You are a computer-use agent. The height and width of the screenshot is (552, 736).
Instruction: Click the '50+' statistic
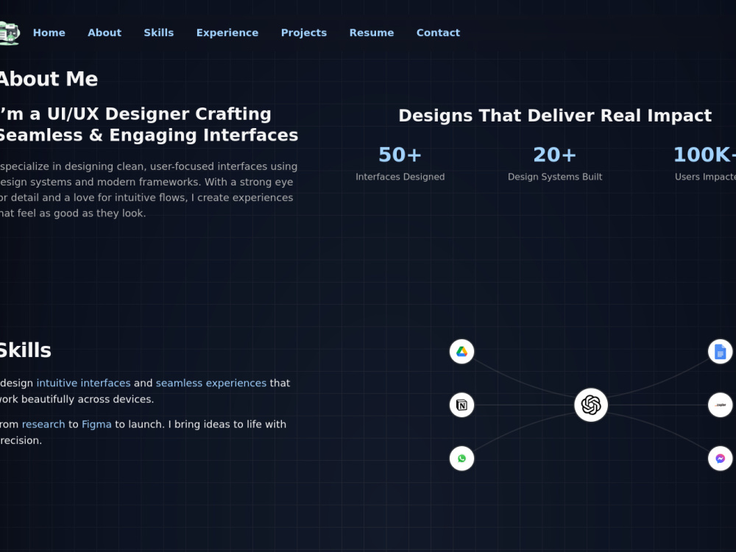point(400,155)
